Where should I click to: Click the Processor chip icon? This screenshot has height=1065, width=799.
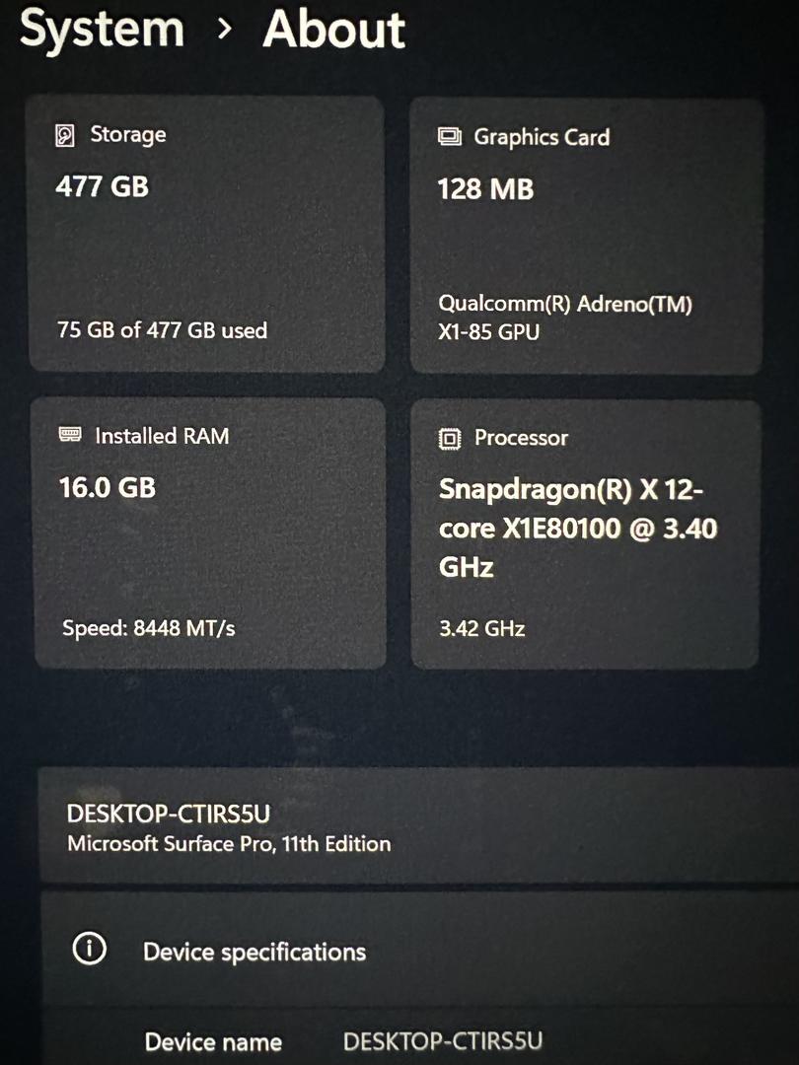[x=449, y=439]
